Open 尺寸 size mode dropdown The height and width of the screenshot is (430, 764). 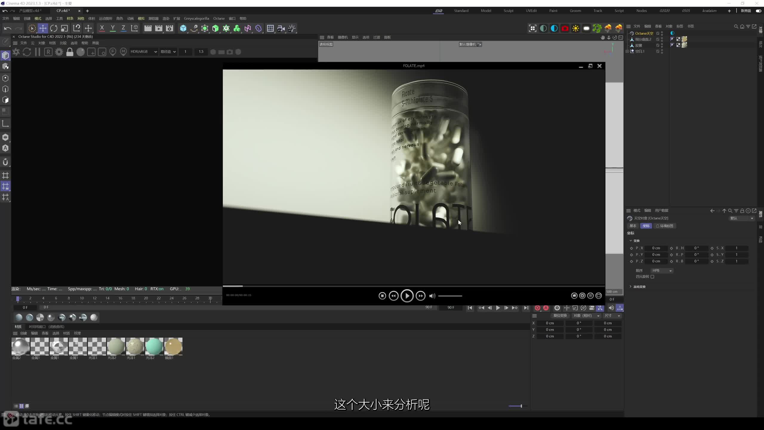[612, 316]
